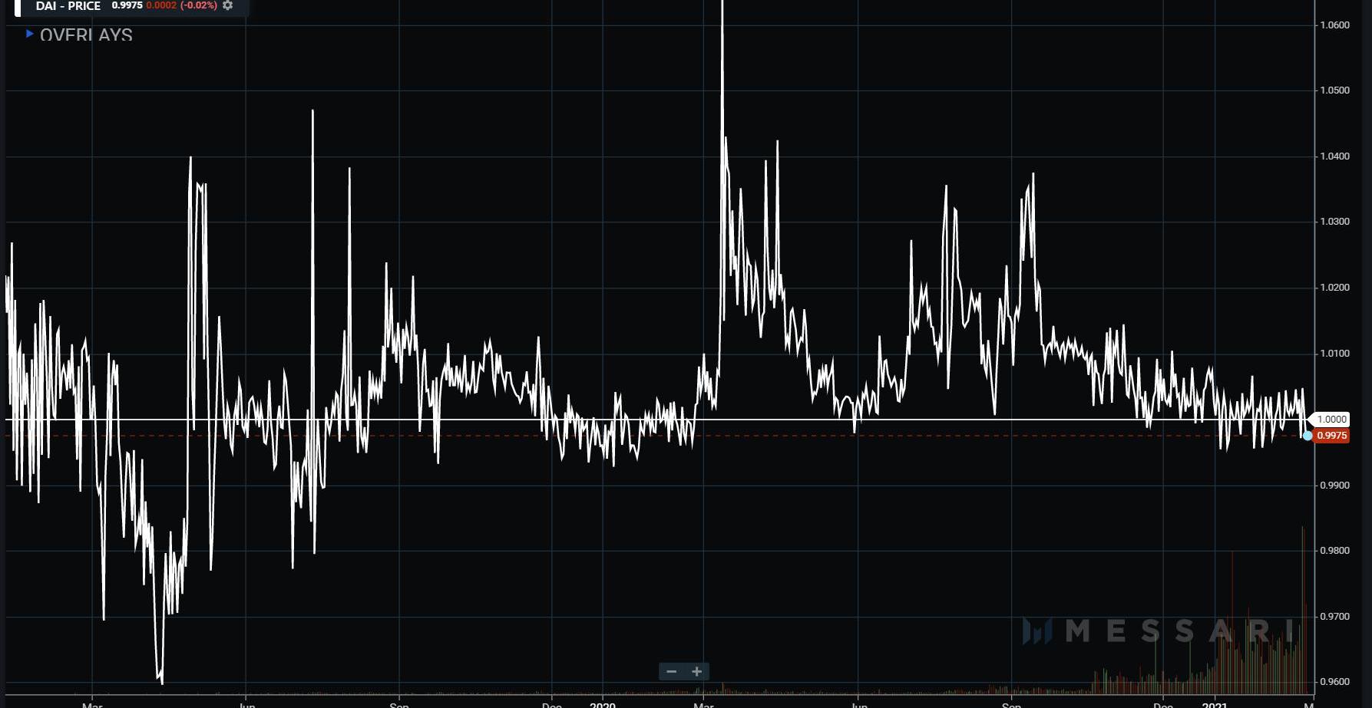Image resolution: width=1372 pixels, height=708 pixels.
Task: Click the OVERLAYS label text
Action: point(86,35)
